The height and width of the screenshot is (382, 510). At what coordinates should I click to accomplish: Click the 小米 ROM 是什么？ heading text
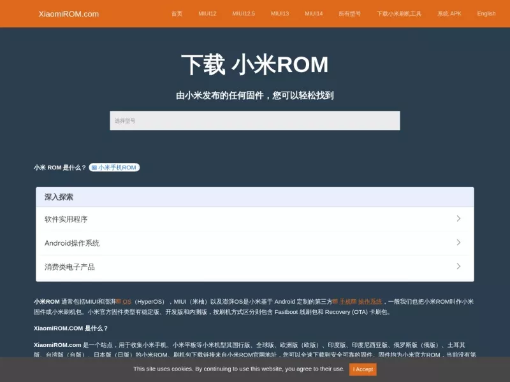click(60, 167)
